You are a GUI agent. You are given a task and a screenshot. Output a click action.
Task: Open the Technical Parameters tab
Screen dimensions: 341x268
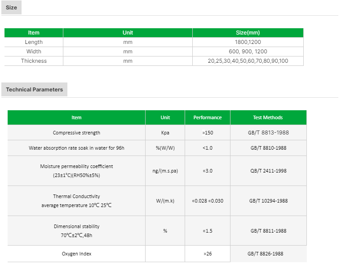click(x=34, y=89)
